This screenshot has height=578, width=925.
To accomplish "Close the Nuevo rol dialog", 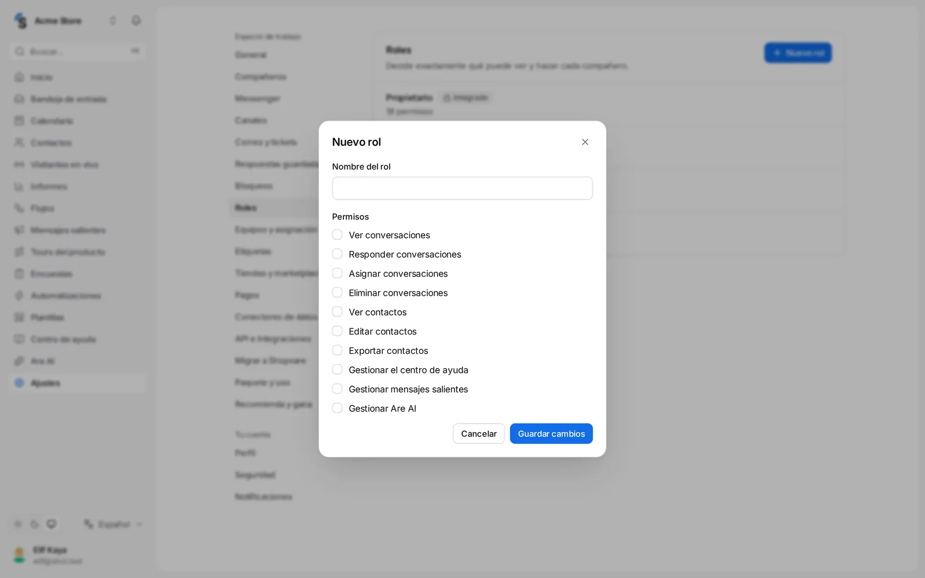I will click(x=585, y=142).
